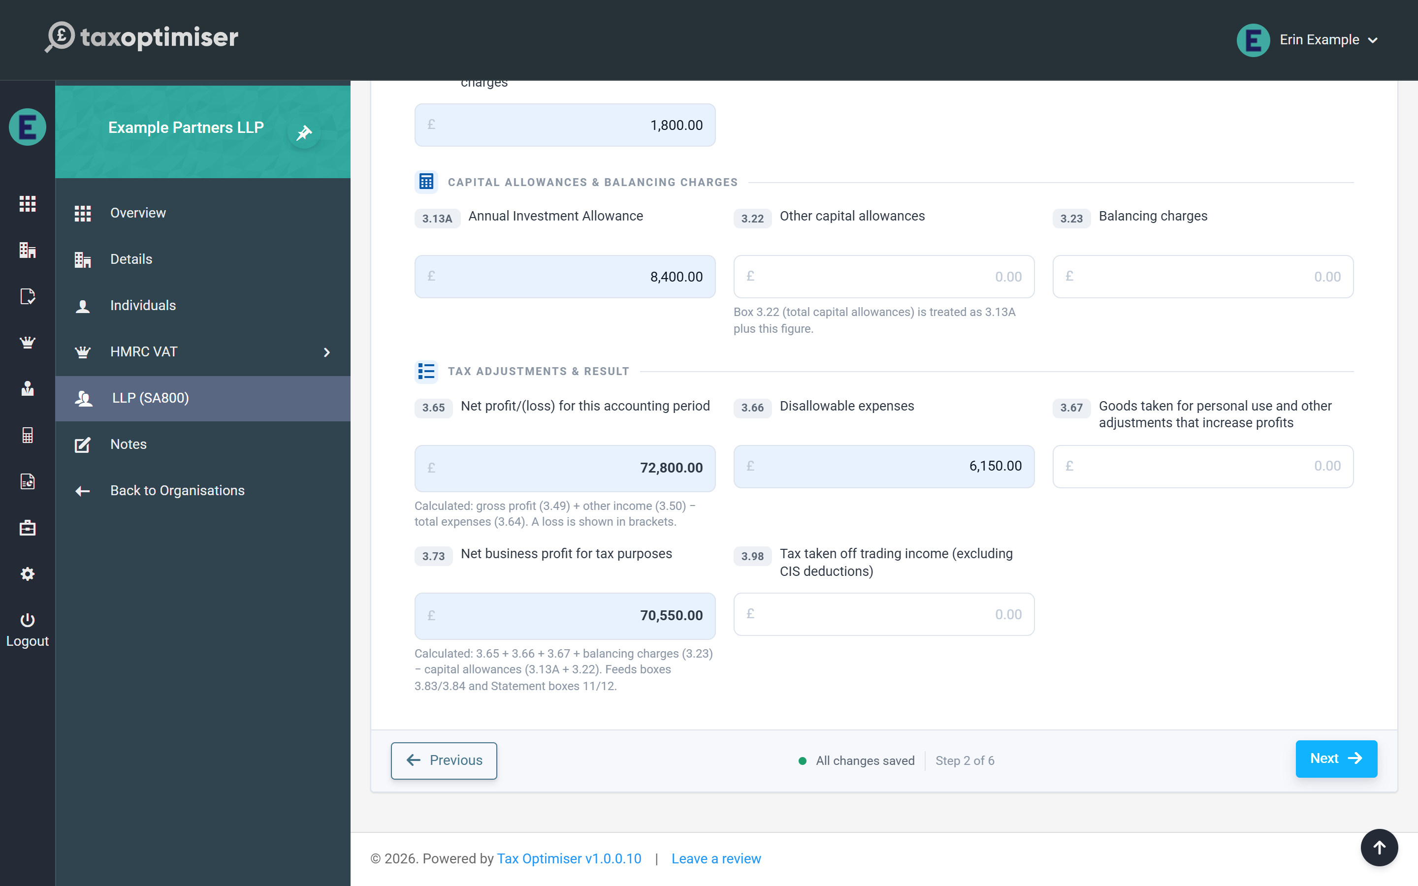Select the Details buildings icon in sidebar menu
Viewport: 1418px width, 886px height.
point(83,259)
